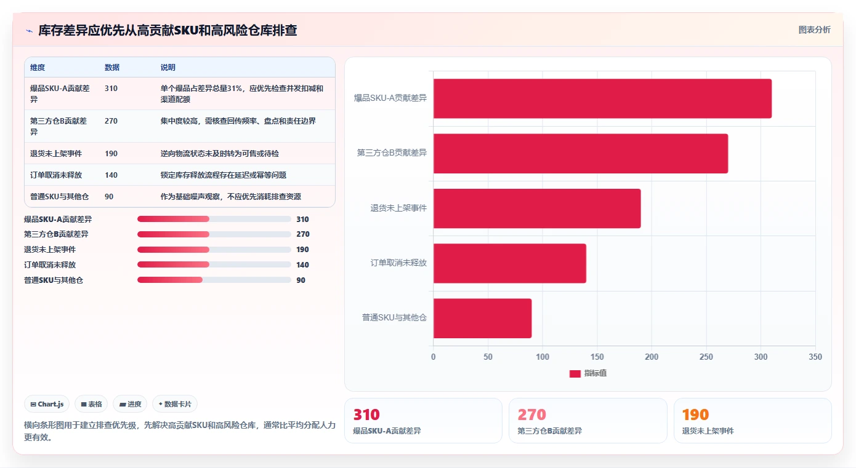Select the 表格 tag chip

(91, 404)
